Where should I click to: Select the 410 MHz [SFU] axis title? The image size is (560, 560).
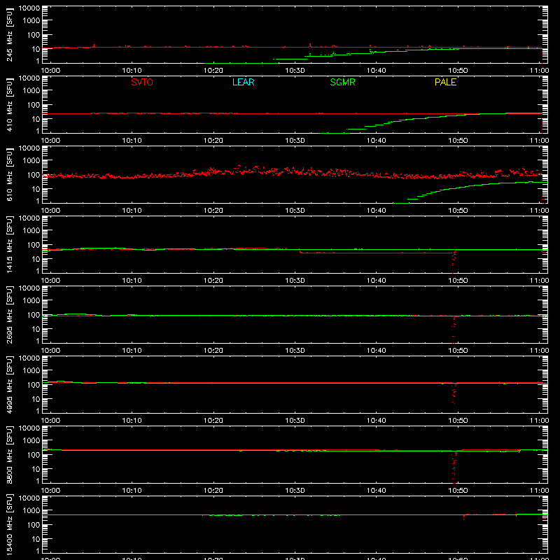click(9, 104)
